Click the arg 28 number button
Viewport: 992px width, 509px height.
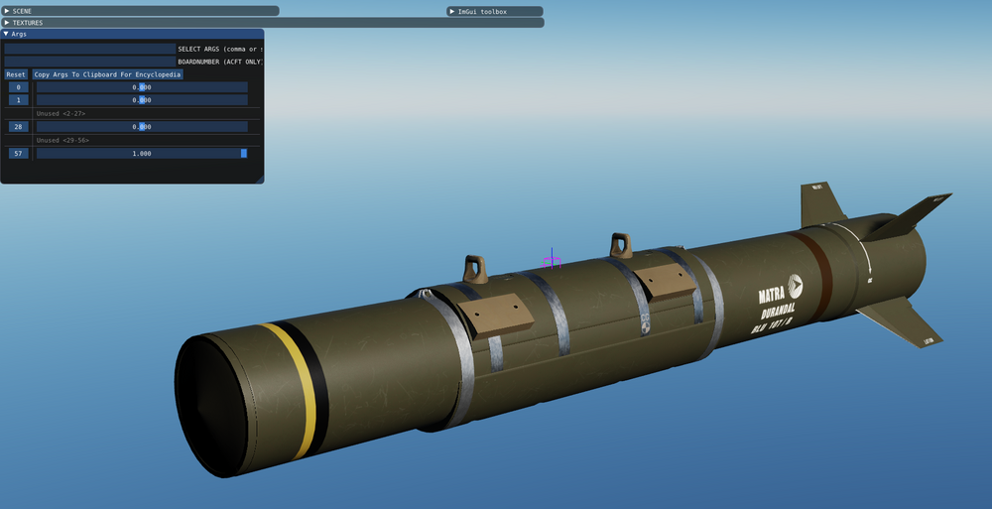tap(18, 127)
